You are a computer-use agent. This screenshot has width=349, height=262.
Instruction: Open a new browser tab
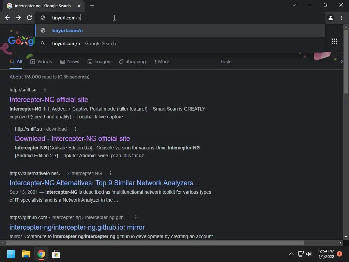[92, 6]
